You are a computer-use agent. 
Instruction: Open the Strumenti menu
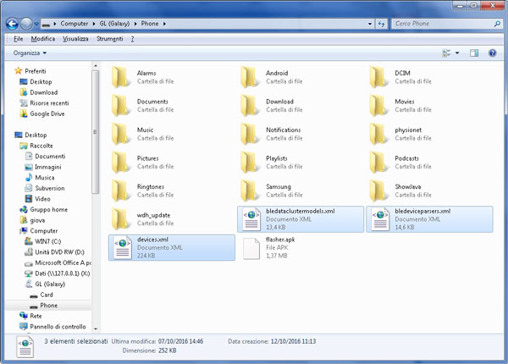[x=109, y=39]
